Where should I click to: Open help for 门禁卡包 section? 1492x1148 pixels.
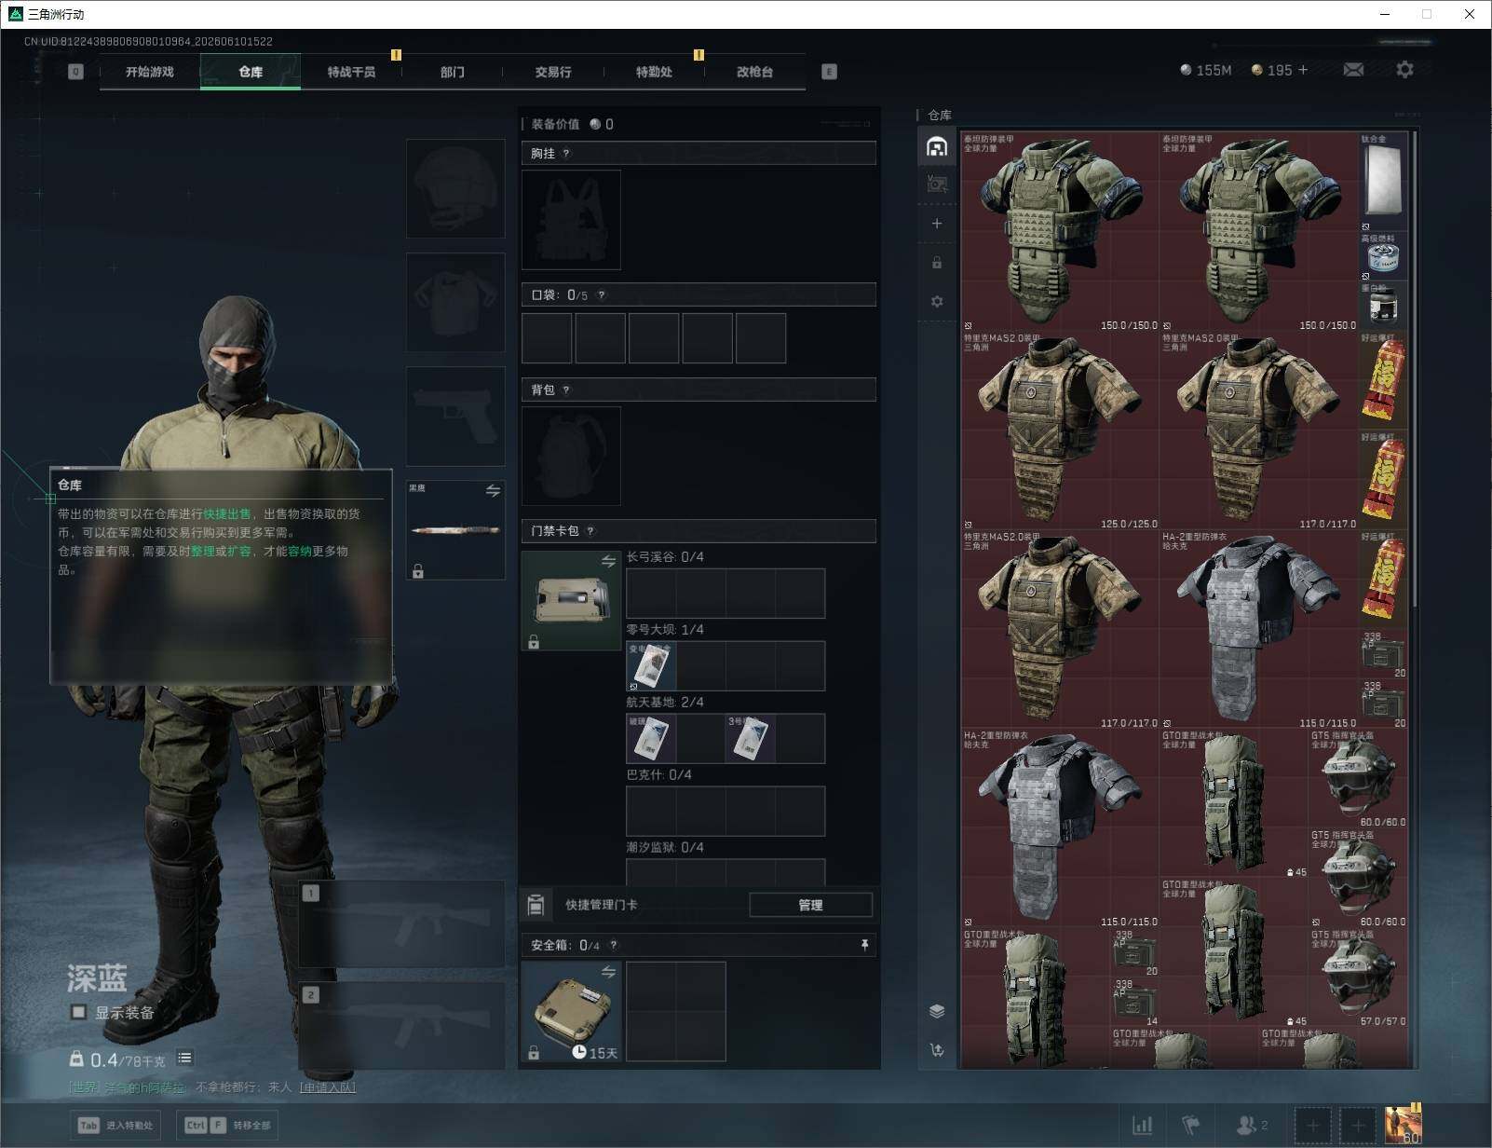click(x=590, y=531)
